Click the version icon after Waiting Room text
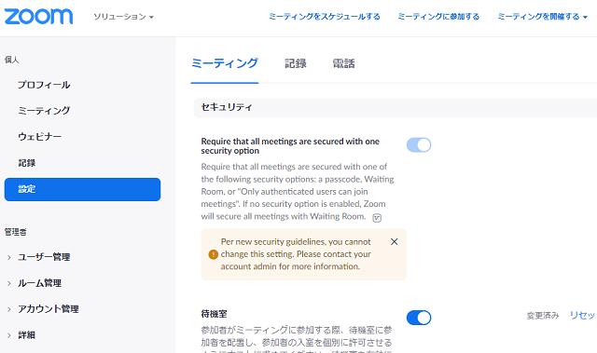Screen dimensions: 597x353 coord(377,218)
